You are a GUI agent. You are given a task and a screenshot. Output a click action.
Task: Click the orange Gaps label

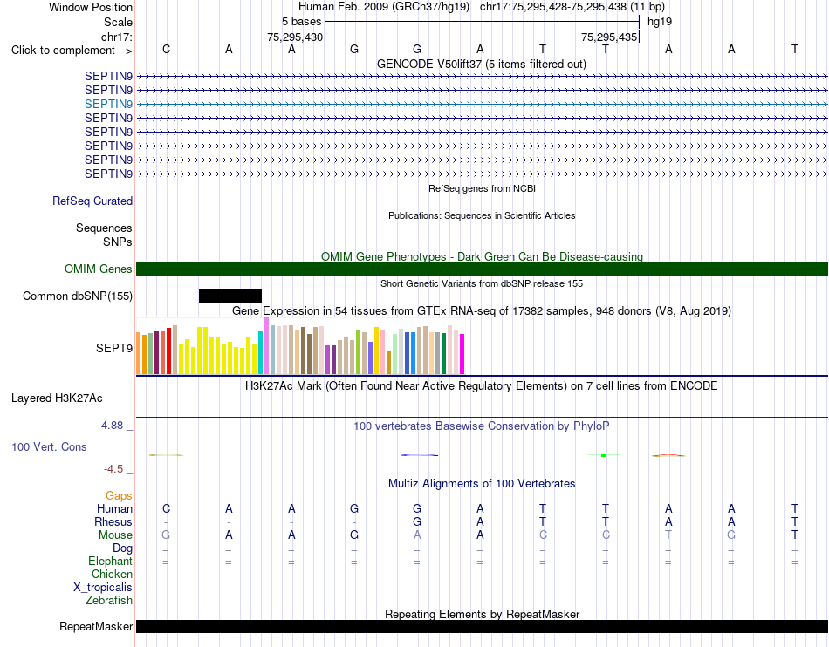click(119, 495)
